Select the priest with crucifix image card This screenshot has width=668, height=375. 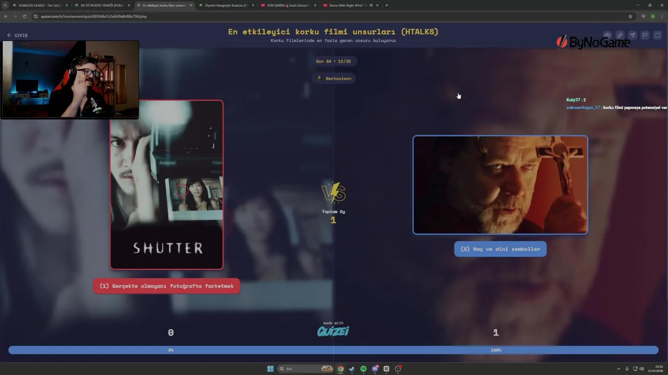coord(500,185)
